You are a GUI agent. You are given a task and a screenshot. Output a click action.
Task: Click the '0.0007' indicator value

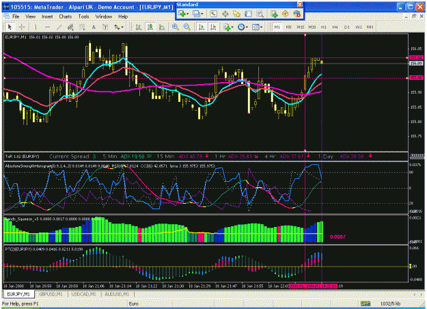(338, 237)
